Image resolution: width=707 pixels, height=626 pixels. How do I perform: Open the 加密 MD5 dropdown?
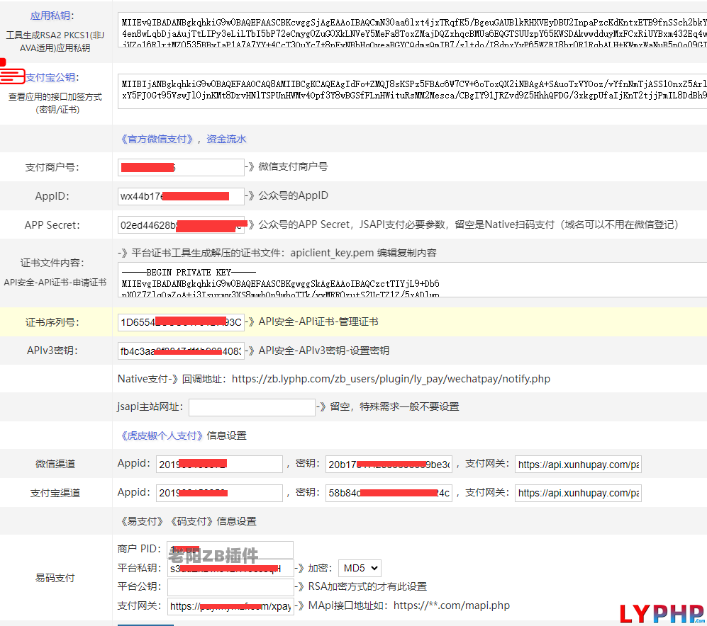[360, 569]
